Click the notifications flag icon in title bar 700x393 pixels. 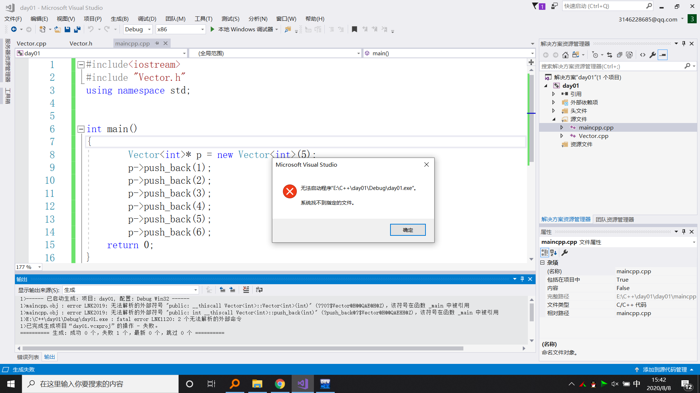click(538, 6)
